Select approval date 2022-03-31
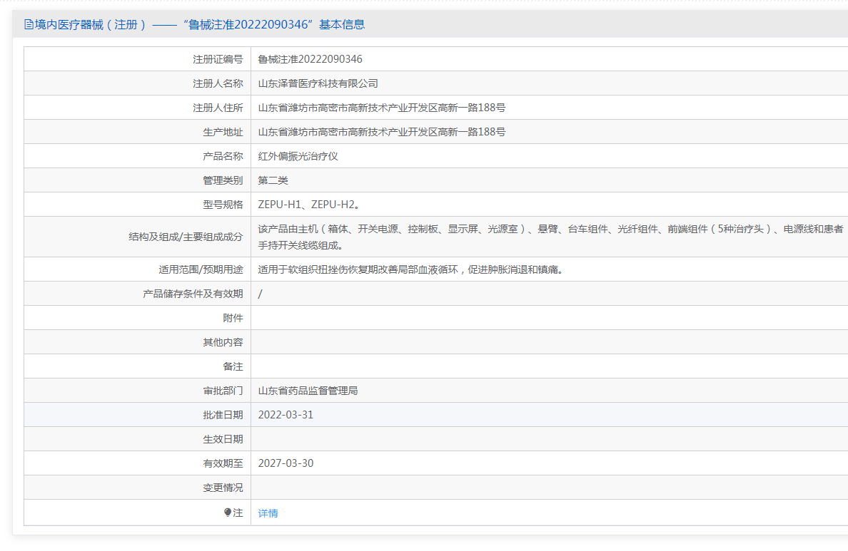 286,415
